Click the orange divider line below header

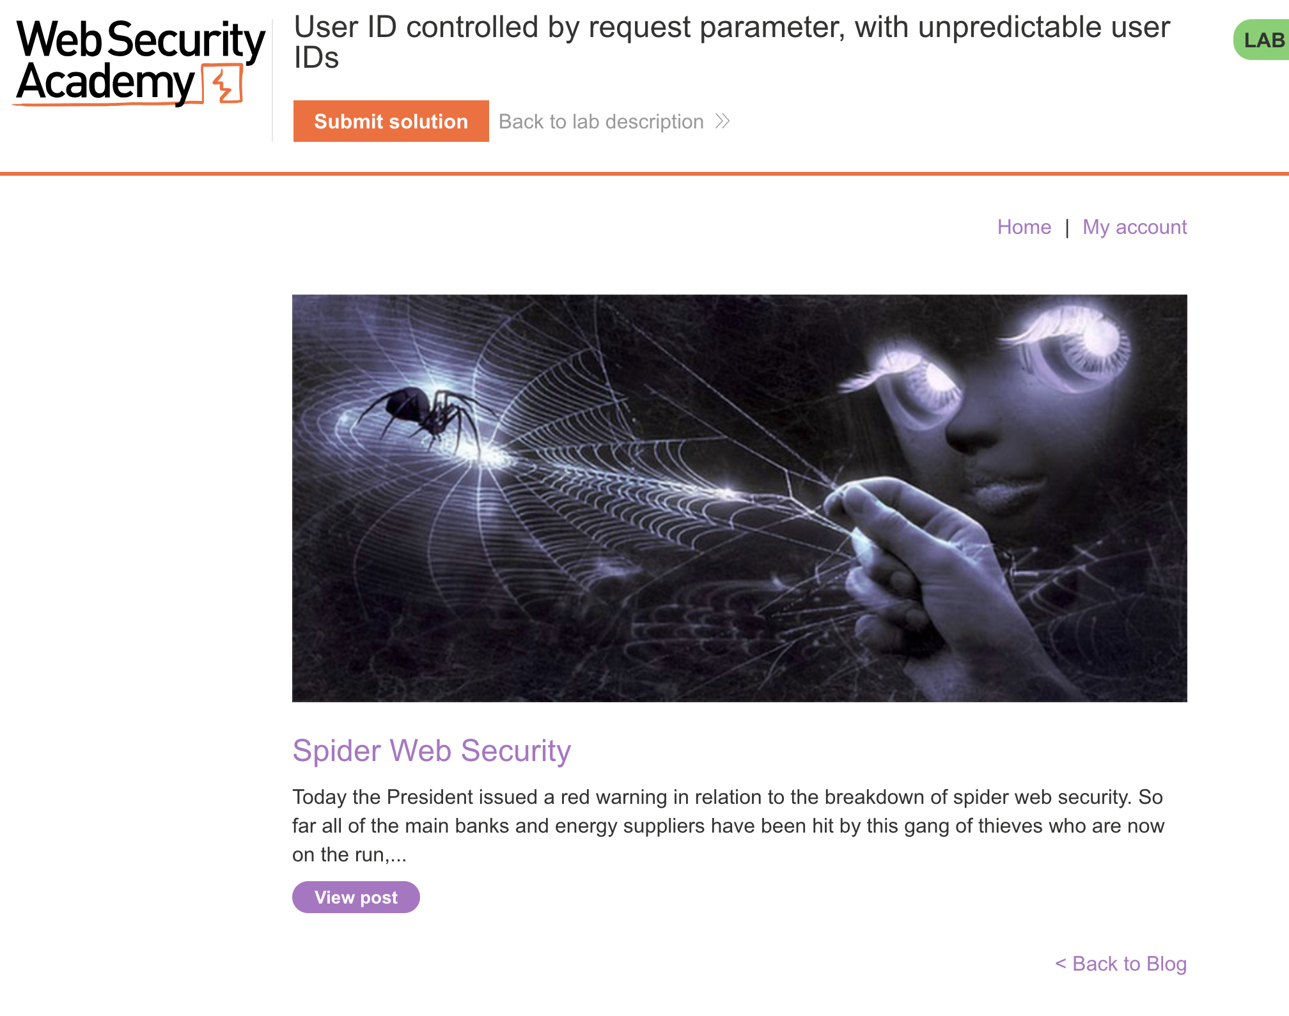coord(644,173)
